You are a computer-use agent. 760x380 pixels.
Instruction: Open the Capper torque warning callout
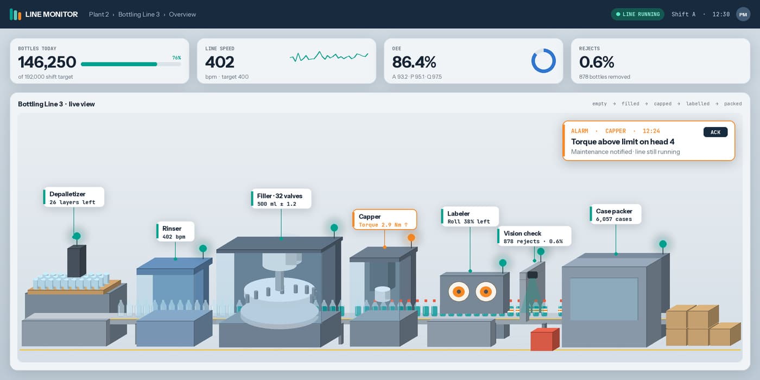(385, 220)
